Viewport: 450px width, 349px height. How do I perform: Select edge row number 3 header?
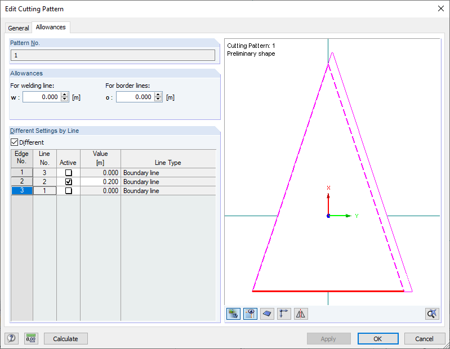click(x=22, y=190)
